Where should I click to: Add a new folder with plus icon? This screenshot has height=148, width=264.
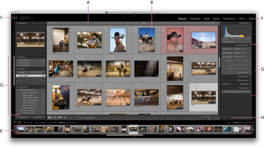[44, 69]
